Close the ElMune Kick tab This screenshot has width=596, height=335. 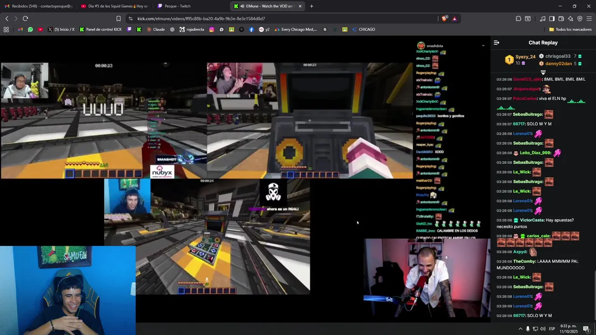point(300,6)
